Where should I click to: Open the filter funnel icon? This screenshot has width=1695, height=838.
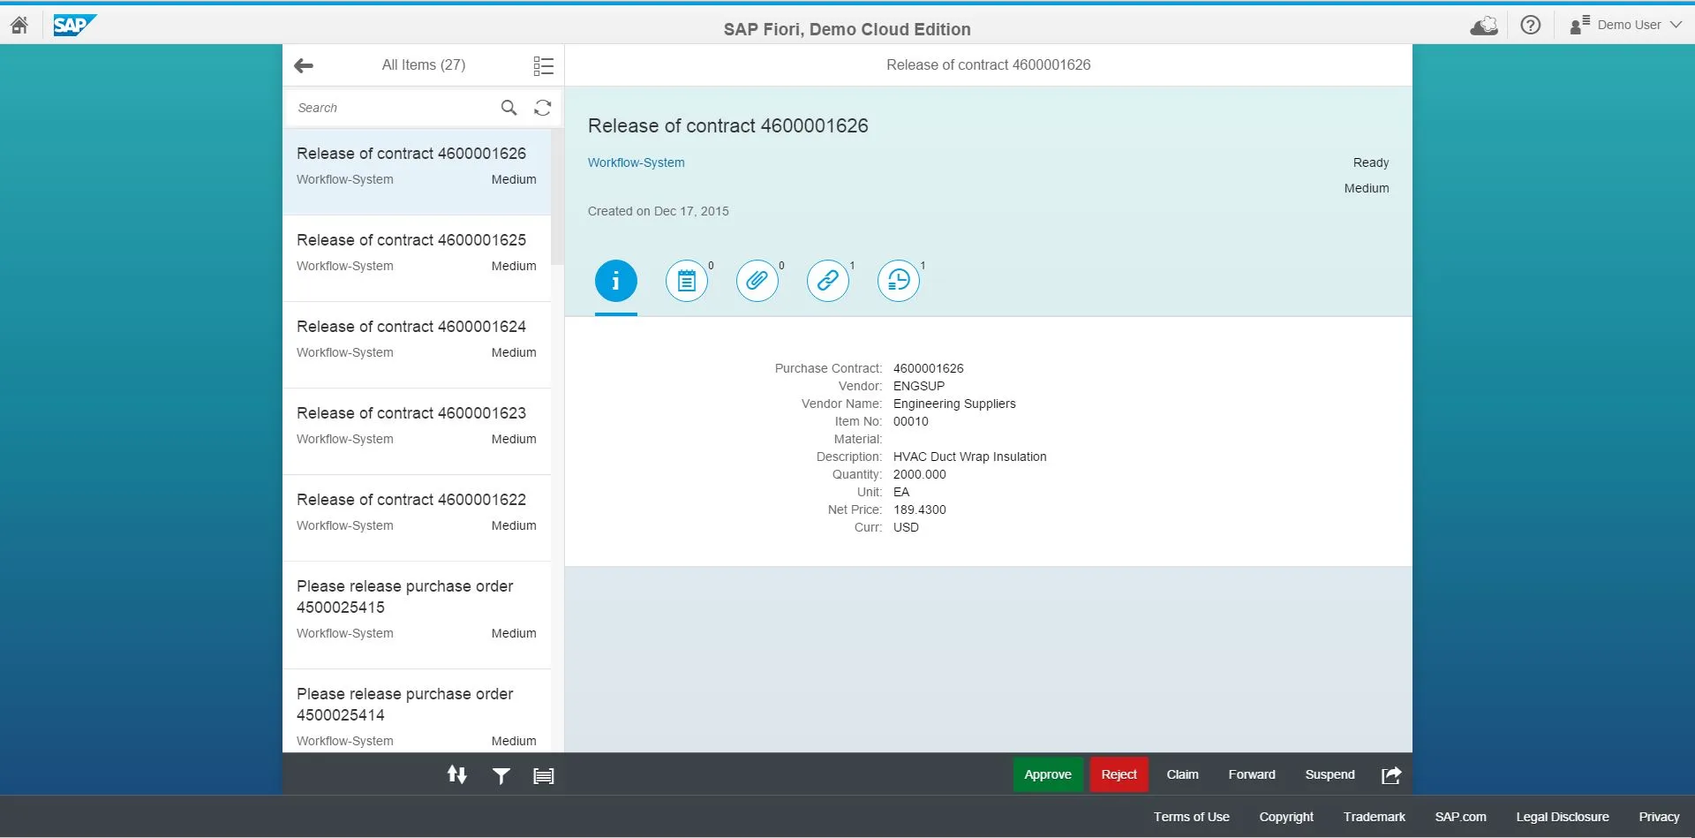pyautogui.click(x=501, y=775)
